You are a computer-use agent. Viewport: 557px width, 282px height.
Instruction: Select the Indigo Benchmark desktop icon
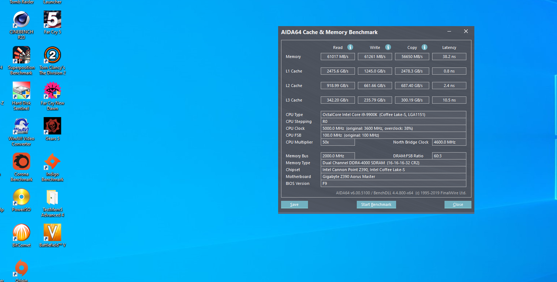(52, 167)
